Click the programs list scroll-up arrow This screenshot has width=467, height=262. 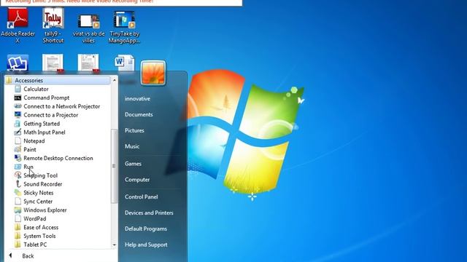[x=115, y=80]
